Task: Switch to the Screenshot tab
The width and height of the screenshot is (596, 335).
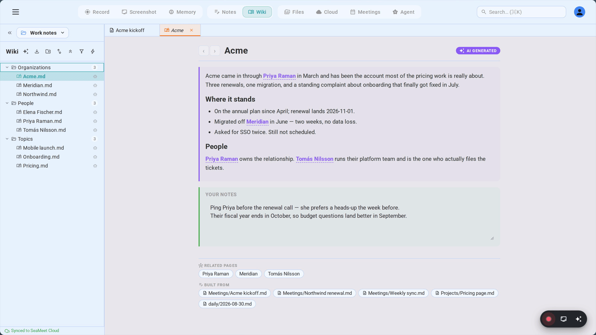Action: coord(139,12)
